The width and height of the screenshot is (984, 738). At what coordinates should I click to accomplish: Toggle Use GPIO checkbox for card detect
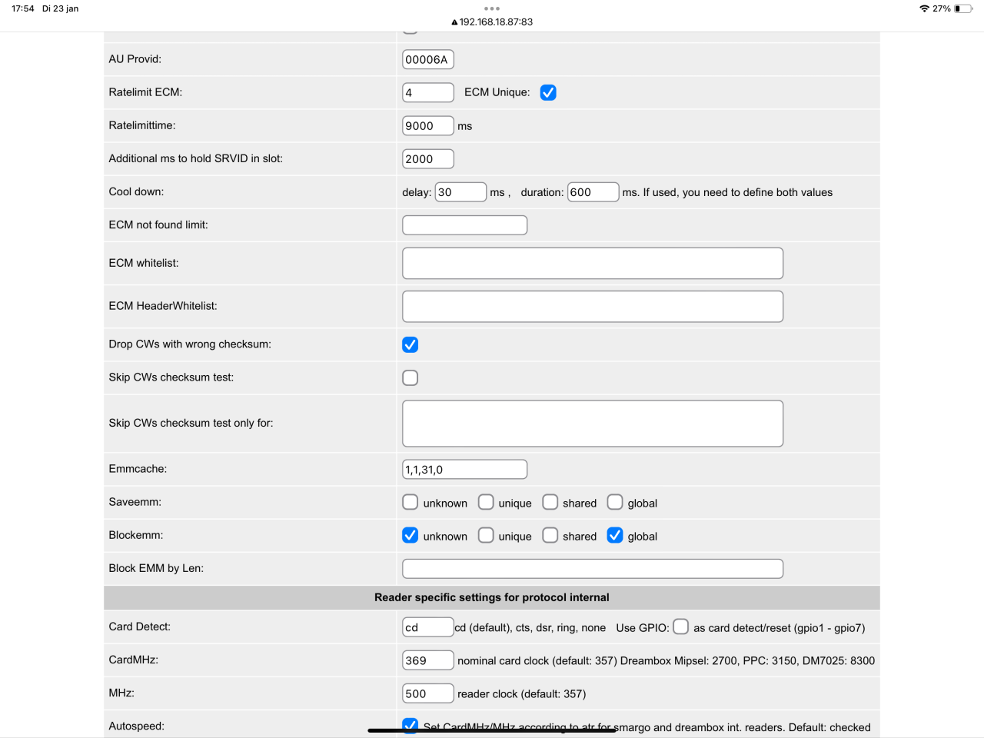680,627
